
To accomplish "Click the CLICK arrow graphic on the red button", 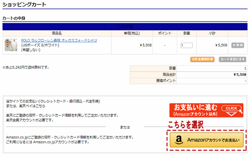I will 232,110.
